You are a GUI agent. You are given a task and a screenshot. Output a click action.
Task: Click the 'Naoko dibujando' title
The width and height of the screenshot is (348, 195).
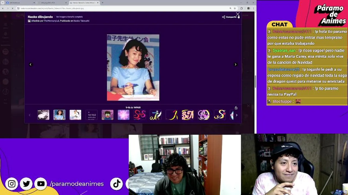point(40,17)
